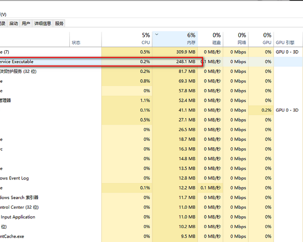
Task: Select the 实时防护服务 (32 位) process
Action: click(19, 71)
